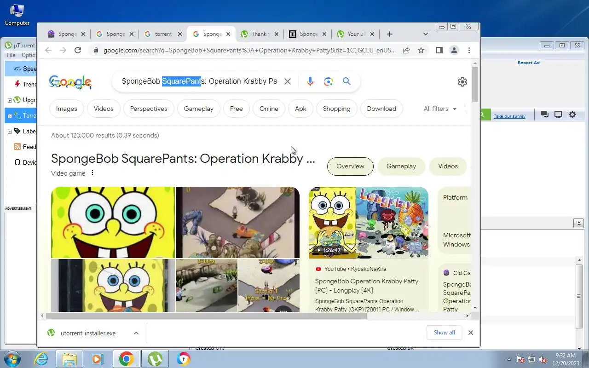
Task: Open the uTorrent settings gear icon
Action: (572, 115)
